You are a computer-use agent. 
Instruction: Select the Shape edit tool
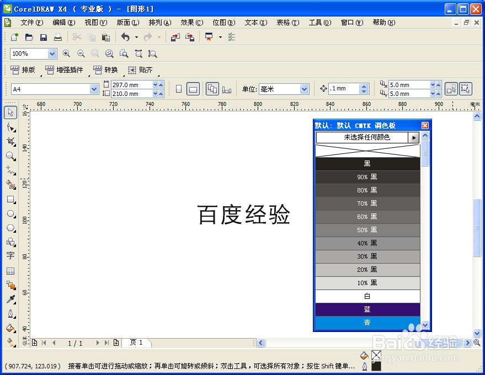pyautogui.click(x=11, y=127)
